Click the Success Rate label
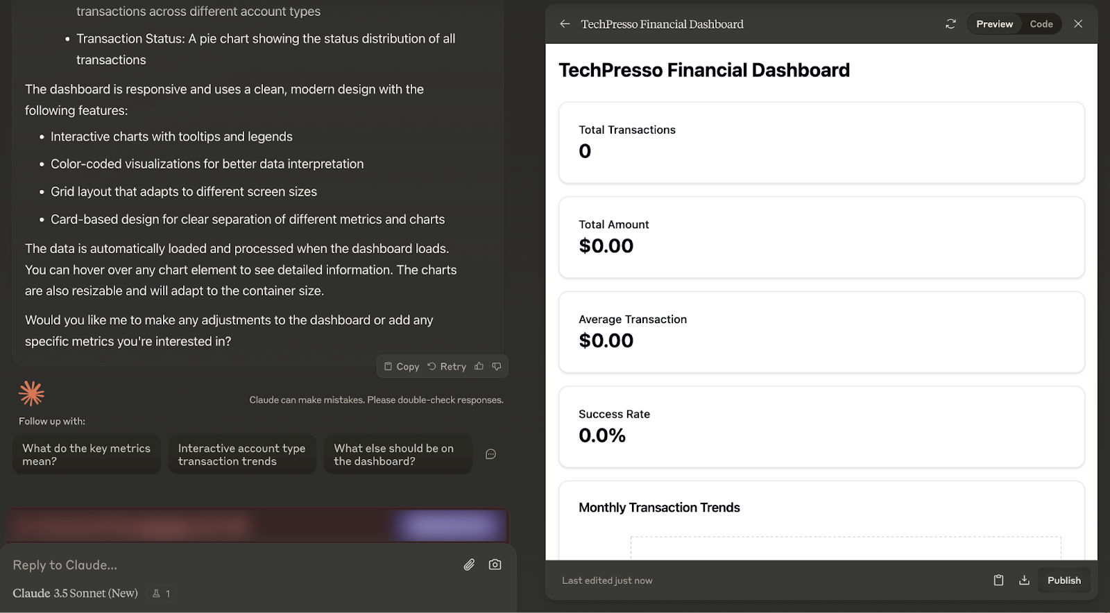Image resolution: width=1110 pixels, height=613 pixels. tap(614, 415)
